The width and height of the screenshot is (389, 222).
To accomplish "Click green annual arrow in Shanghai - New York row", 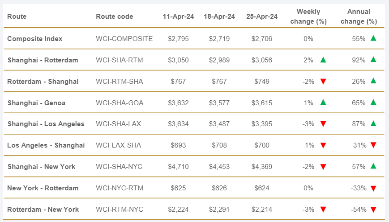I will coord(373,166).
